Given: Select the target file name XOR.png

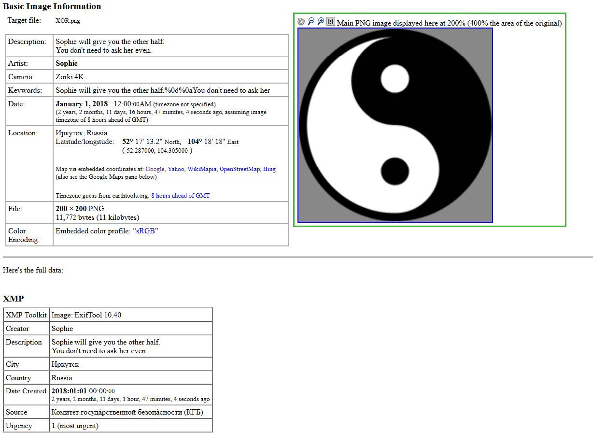Looking at the screenshot, I should coord(68,21).
